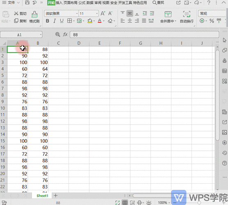Open the font name dropdown
The width and height of the screenshot is (228, 205).
(77, 14)
